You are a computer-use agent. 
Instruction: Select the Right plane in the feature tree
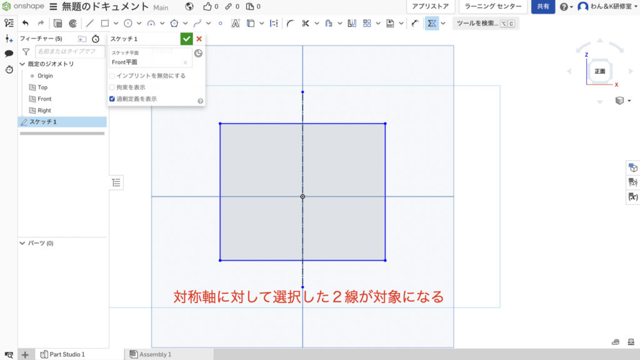tap(44, 110)
